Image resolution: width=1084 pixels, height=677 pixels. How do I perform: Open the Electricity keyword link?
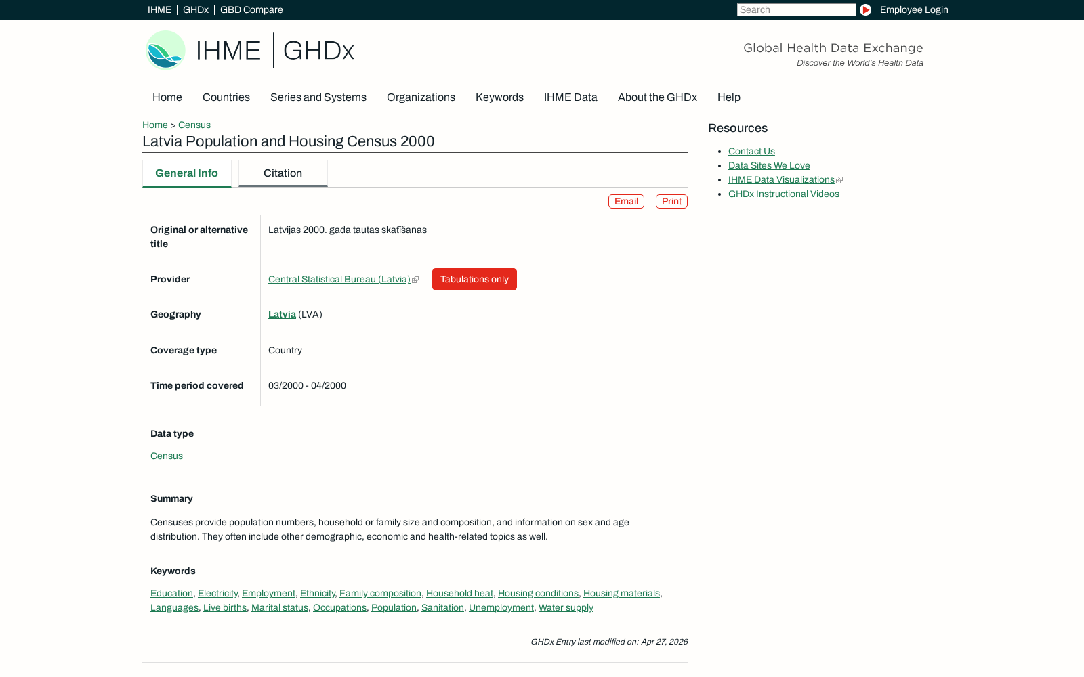click(217, 594)
